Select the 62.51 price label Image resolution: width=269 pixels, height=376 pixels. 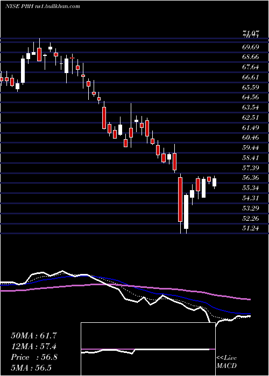pyautogui.click(x=251, y=118)
